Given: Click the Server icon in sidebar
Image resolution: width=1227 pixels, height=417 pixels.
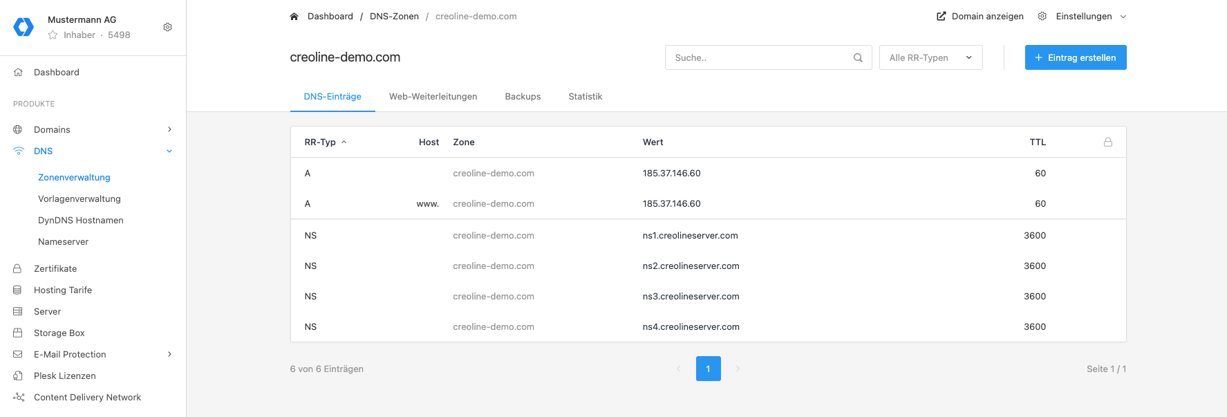Looking at the screenshot, I should pos(18,311).
